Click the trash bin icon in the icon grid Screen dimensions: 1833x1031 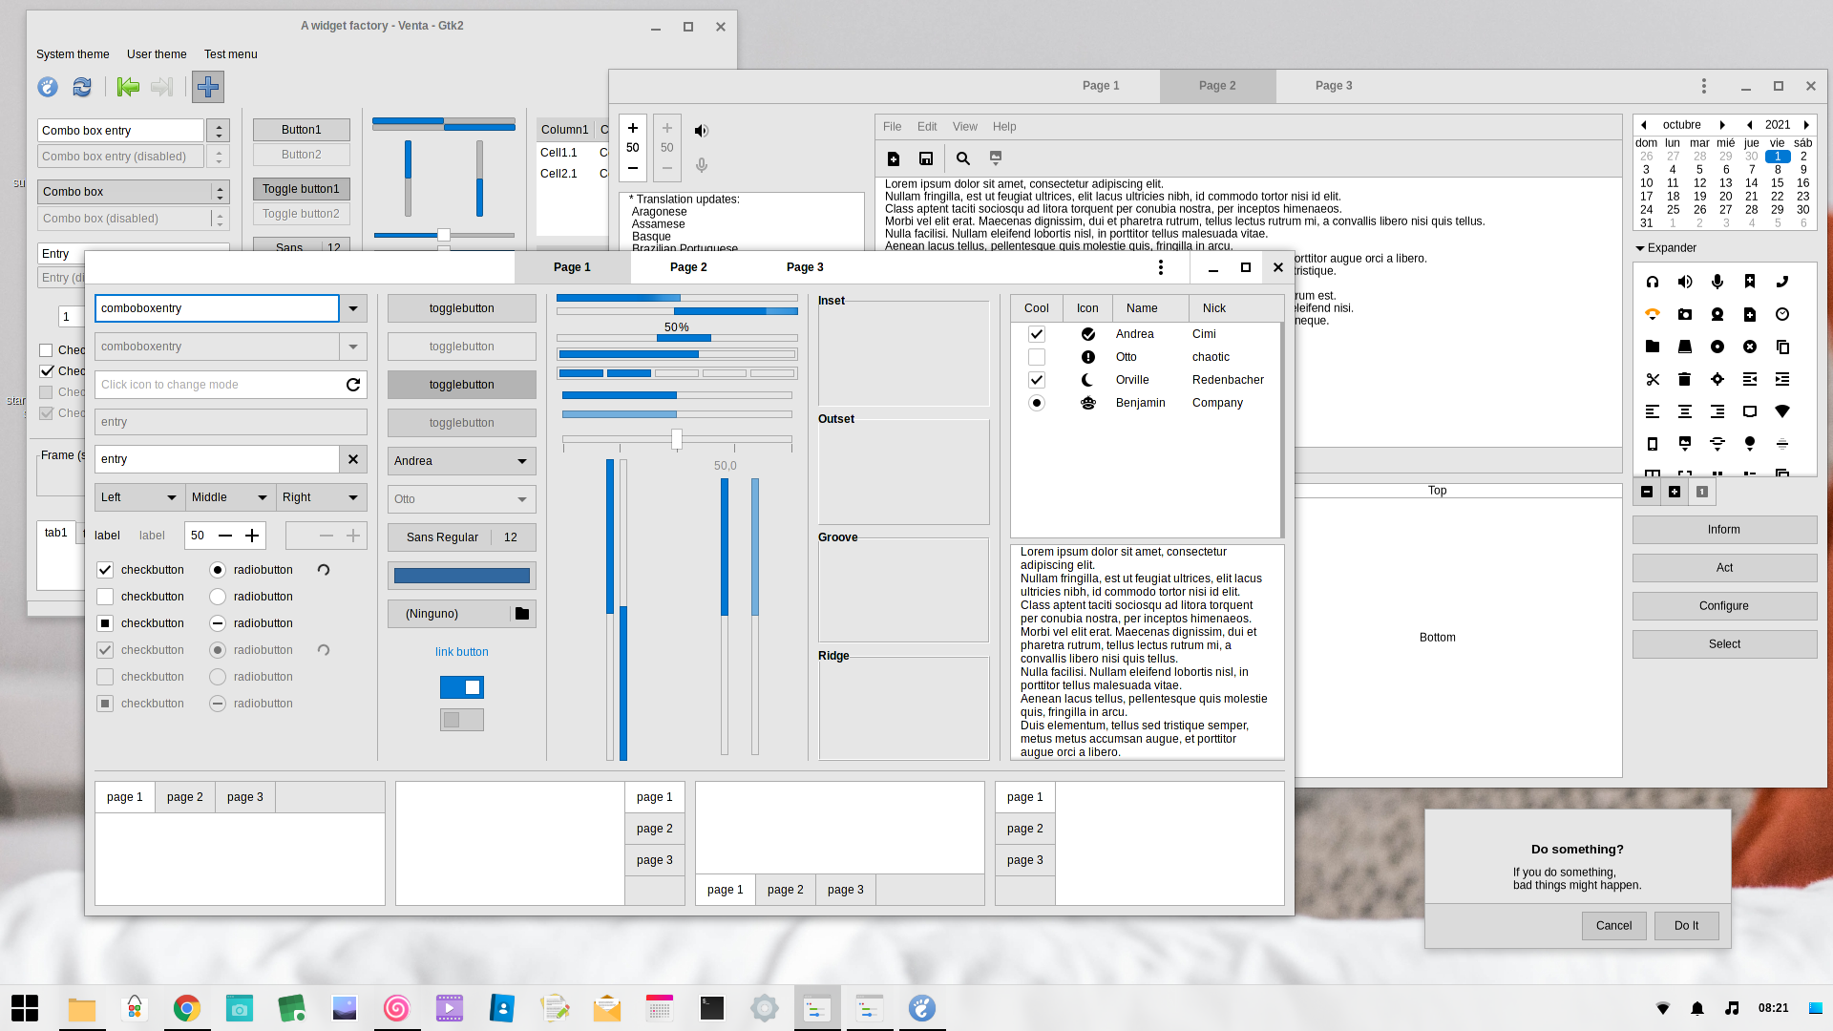(1685, 379)
